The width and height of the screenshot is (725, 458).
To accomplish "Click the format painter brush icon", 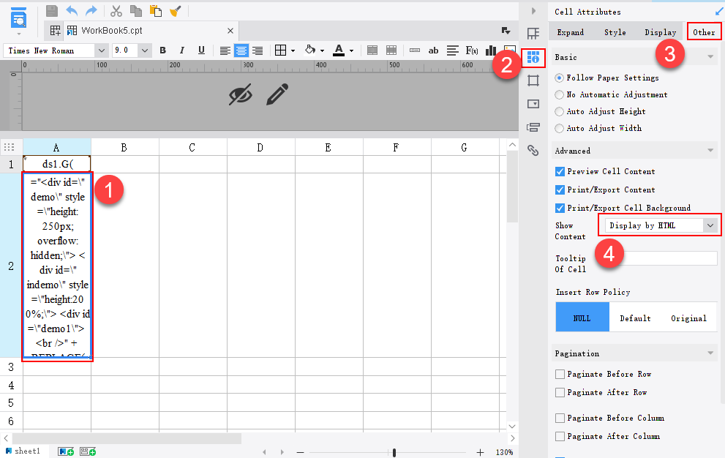I will [176, 11].
